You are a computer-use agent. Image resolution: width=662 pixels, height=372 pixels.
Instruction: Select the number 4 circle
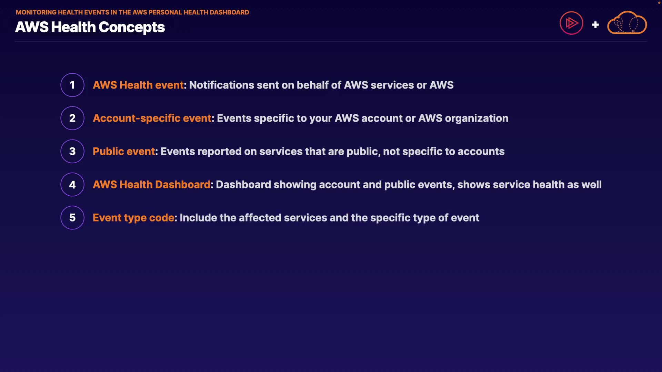pyautogui.click(x=72, y=185)
